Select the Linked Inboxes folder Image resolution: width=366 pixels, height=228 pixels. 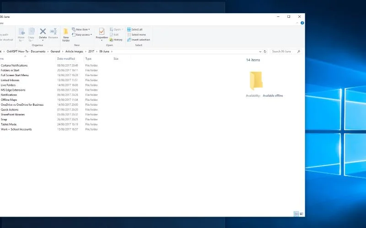(x=10, y=80)
